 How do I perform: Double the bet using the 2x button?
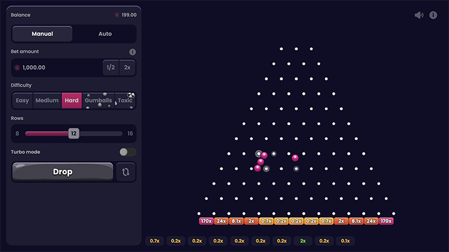pyautogui.click(x=127, y=68)
